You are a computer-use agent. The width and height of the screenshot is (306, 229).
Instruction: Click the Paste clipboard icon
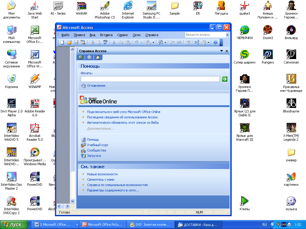pyautogui.click(x=128, y=42)
